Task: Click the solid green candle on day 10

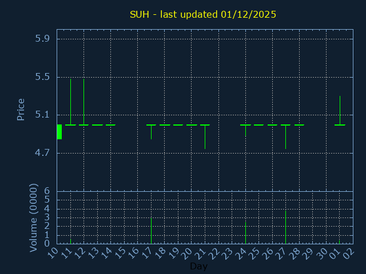Action: [x=59, y=132]
